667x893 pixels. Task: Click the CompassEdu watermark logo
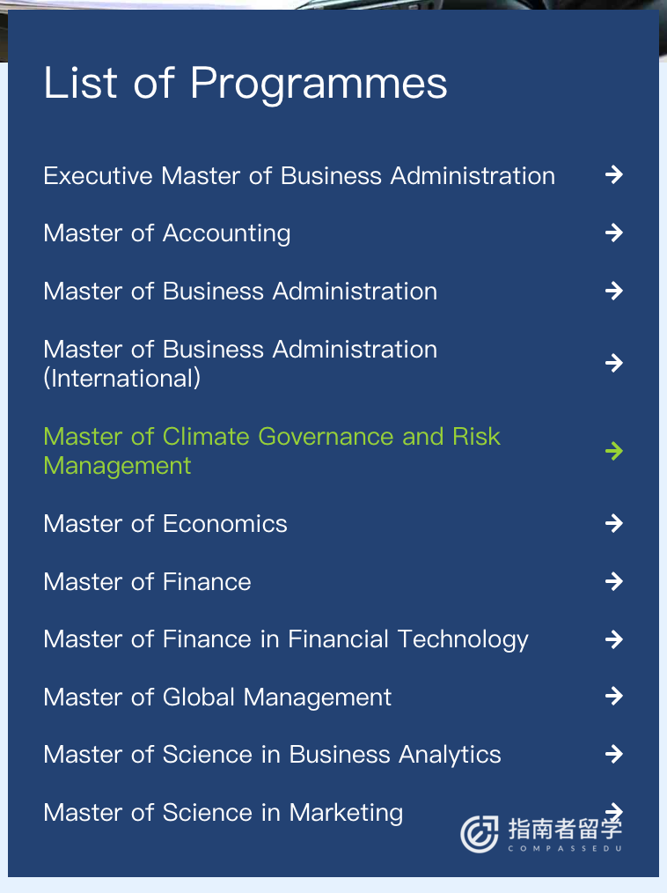[x=541, y=834]
